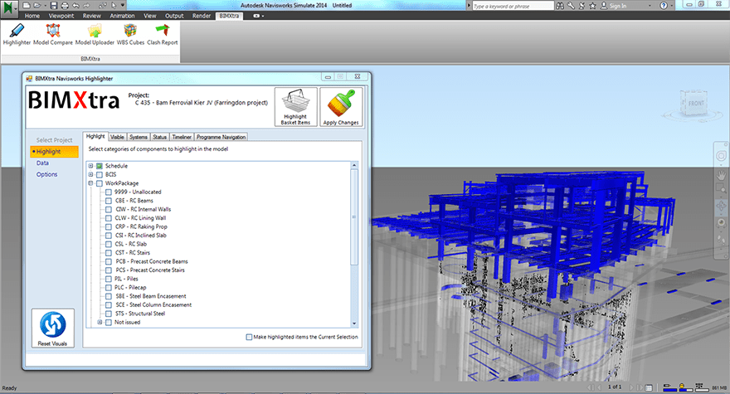Check the PIL - Piles checkbox

point(109,279)
